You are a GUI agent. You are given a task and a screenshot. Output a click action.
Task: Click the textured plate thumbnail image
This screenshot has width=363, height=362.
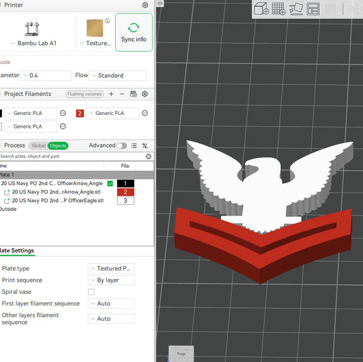point(95,28)
